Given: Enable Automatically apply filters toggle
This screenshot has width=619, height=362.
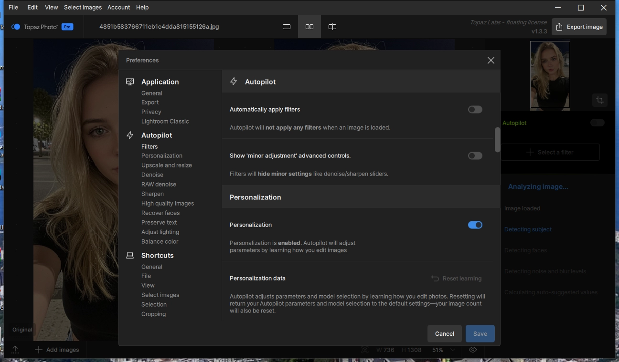Looking at the screenshot, I should (475, 110).
